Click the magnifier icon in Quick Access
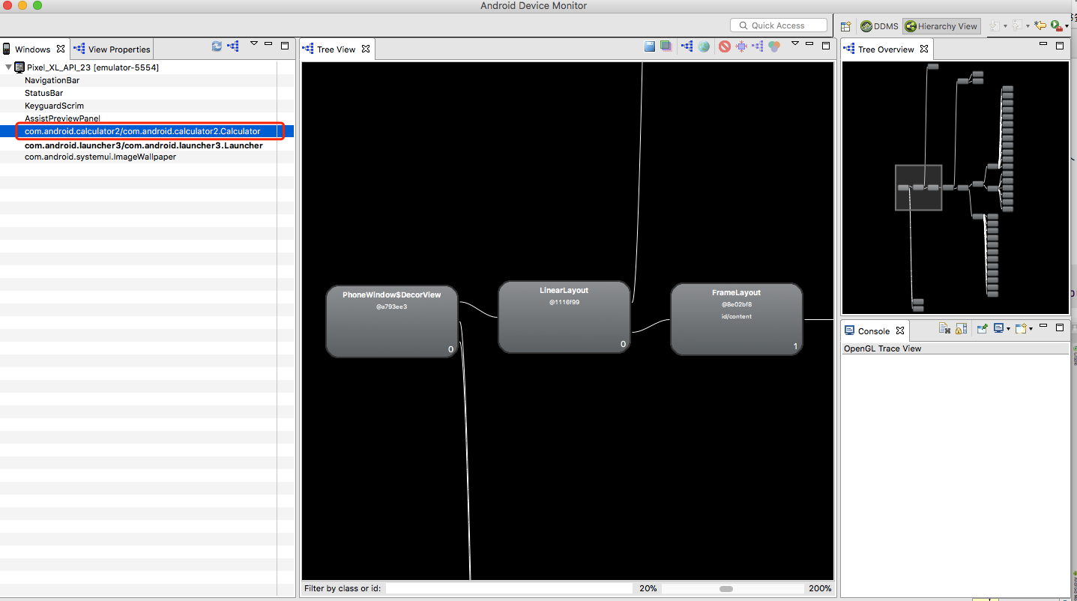This screenshot has width=1077, height=601. pos(742,25)
